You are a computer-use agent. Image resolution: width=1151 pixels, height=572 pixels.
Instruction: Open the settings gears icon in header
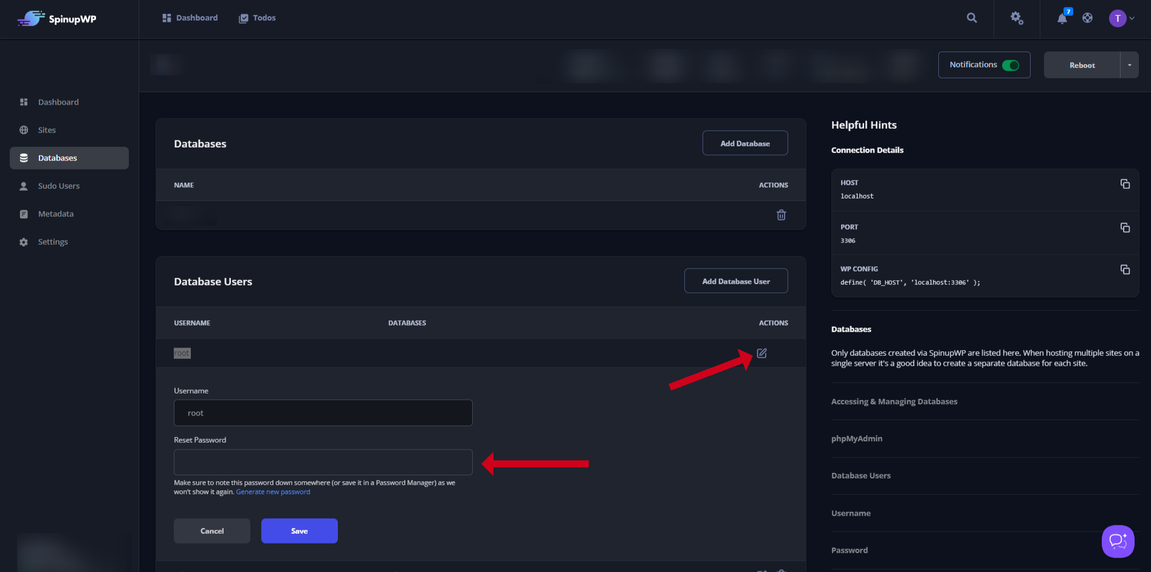[1017, 18]
